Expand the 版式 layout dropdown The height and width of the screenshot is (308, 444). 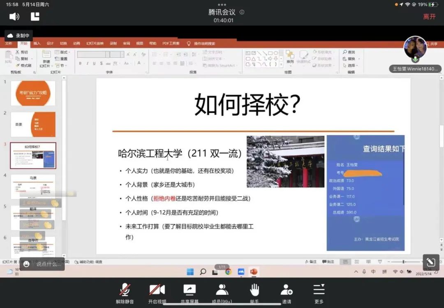tap(65, 52)
